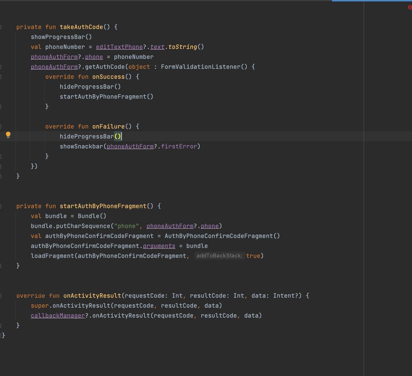The image size is (412, 376).
Task: Collapse the getAuthCode object expression fold marker
Action: coord(1,67)
